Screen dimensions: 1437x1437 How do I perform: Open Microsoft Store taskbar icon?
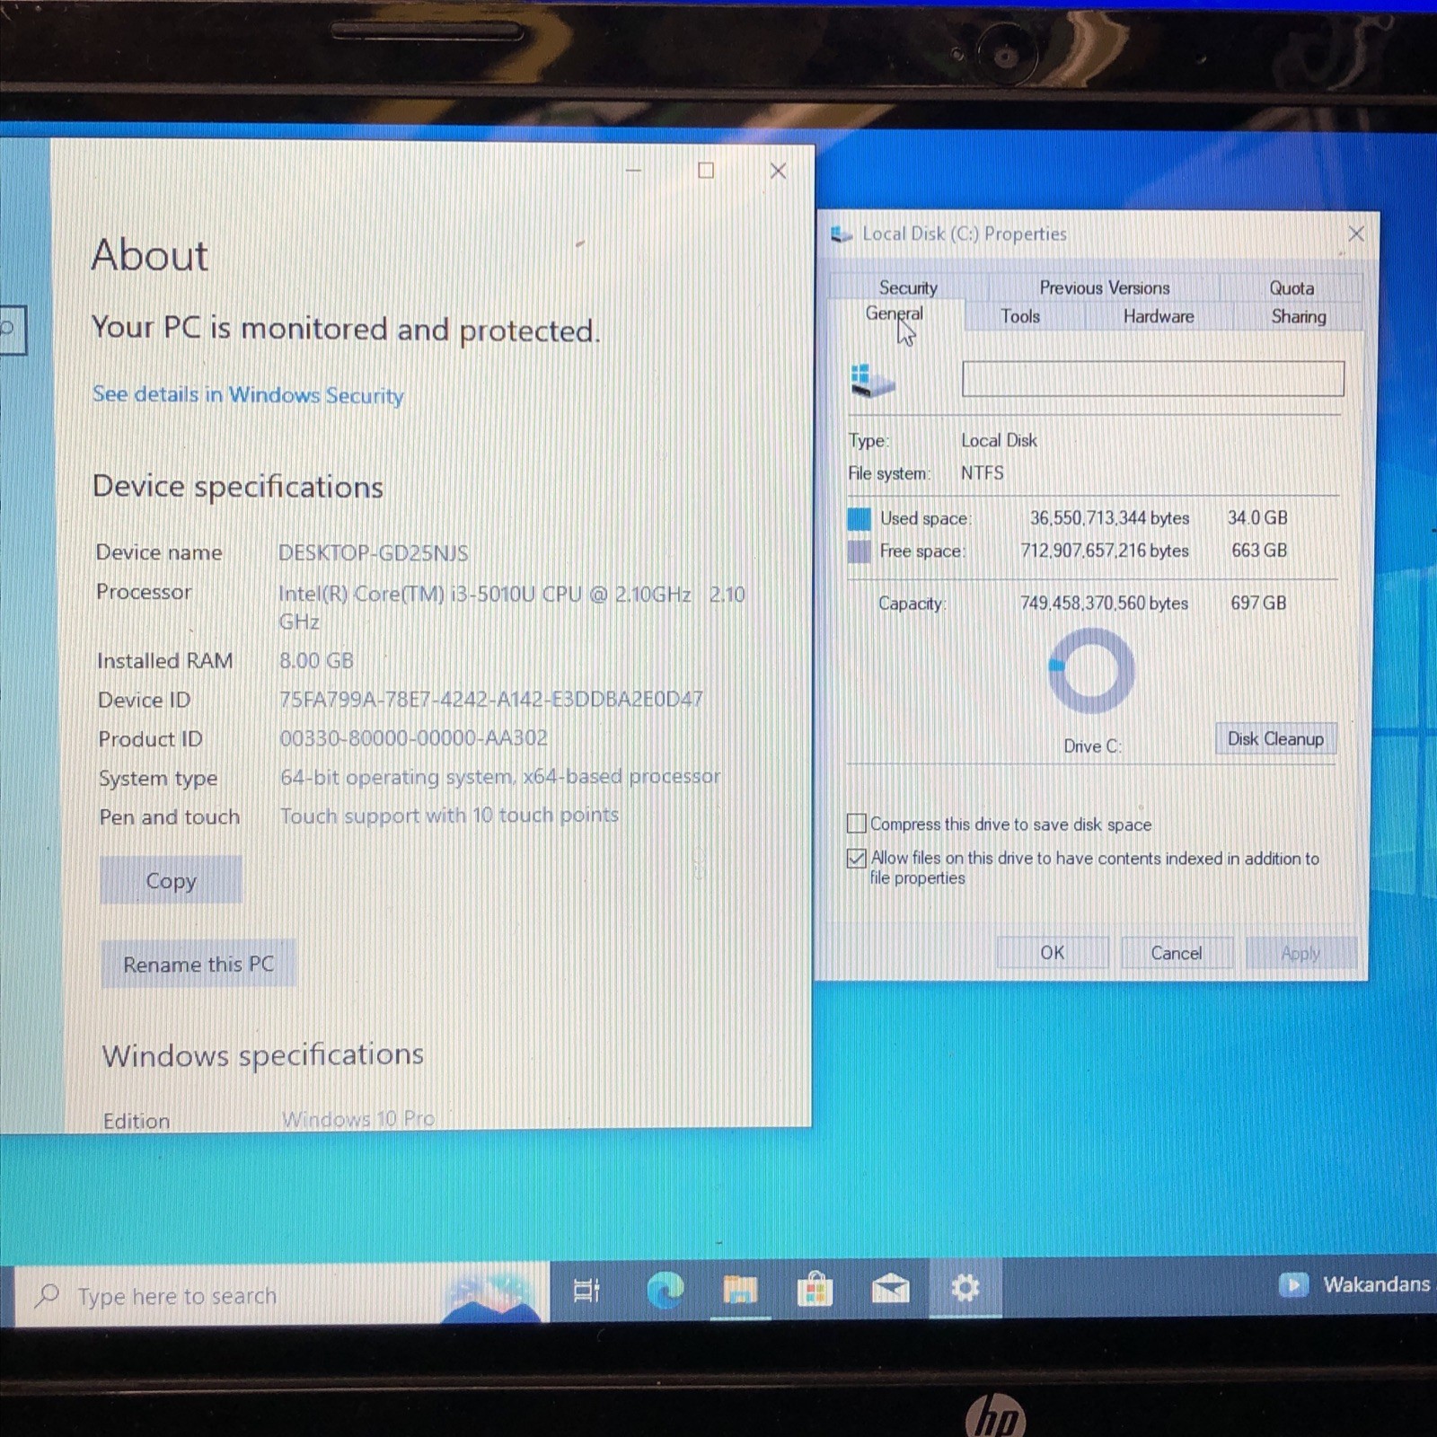coord(815,1291)
